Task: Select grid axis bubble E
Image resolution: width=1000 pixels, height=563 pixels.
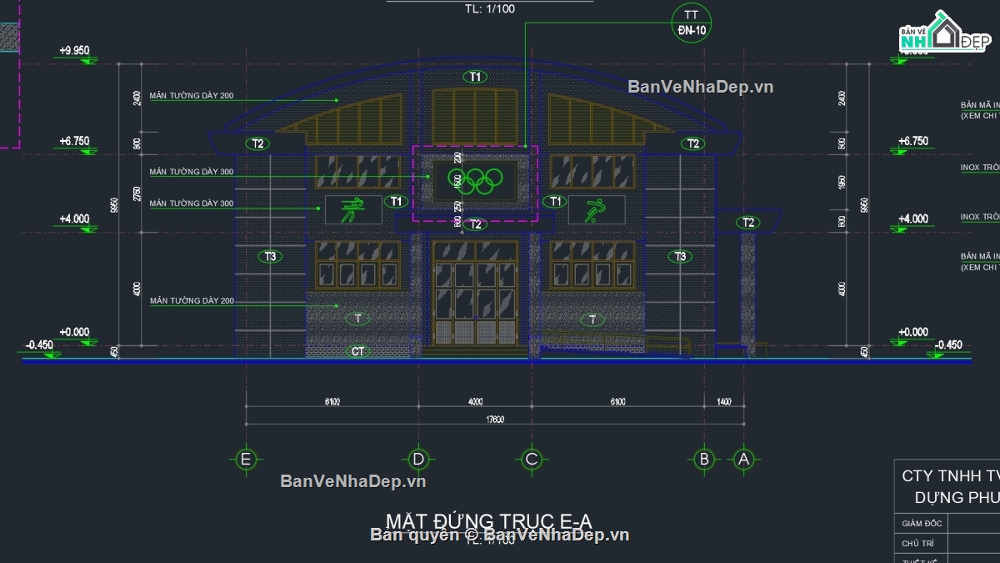Action: [246, 459]
